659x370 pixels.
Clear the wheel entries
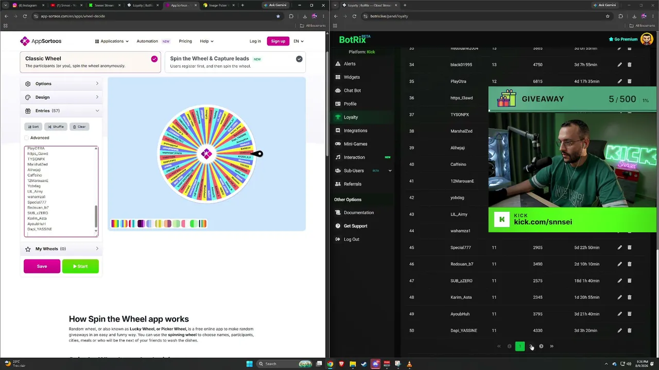pos(79,126)
